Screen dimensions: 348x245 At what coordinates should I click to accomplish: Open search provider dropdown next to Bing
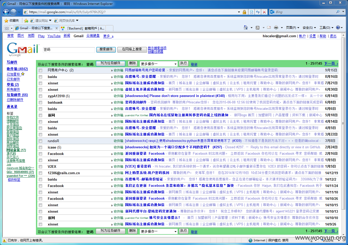pos(343,12)
